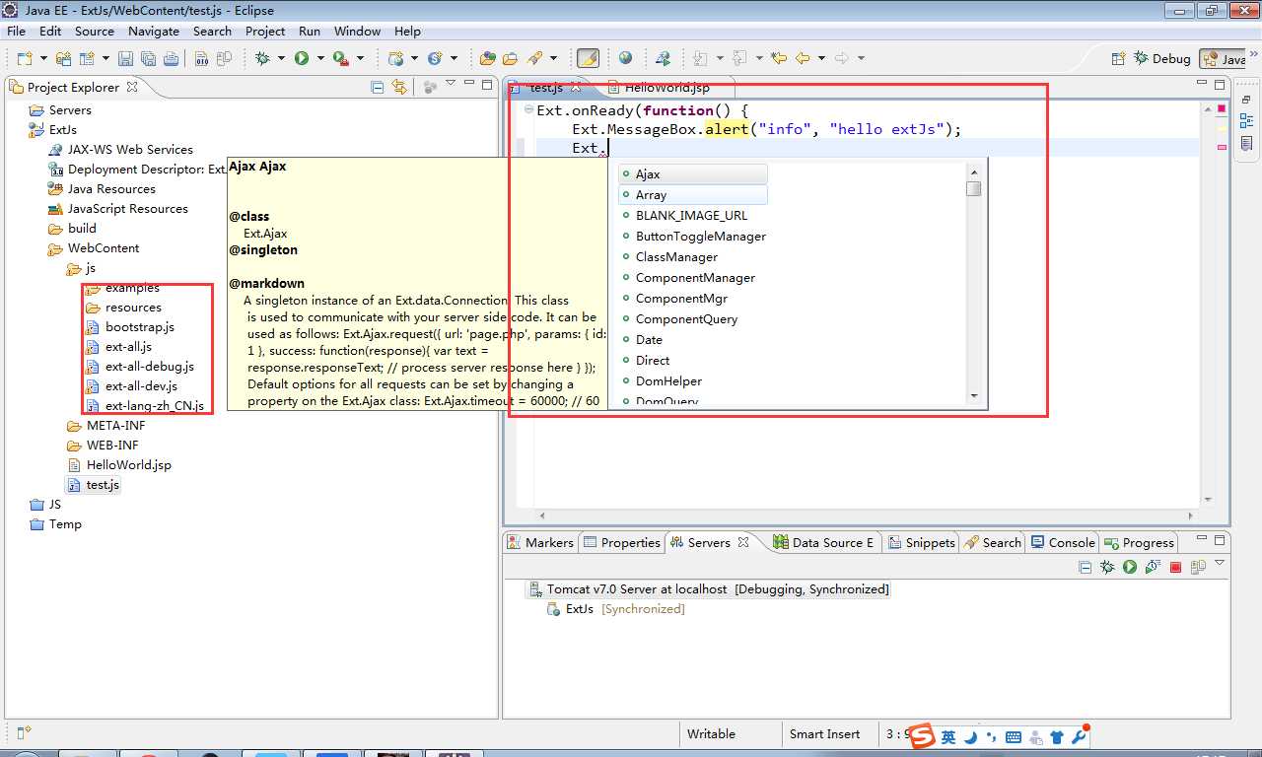Open the Window menu

(357, 31)
